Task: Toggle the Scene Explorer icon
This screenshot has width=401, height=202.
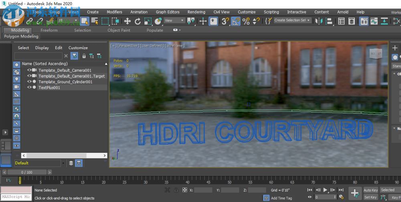Action: [341, 21]
